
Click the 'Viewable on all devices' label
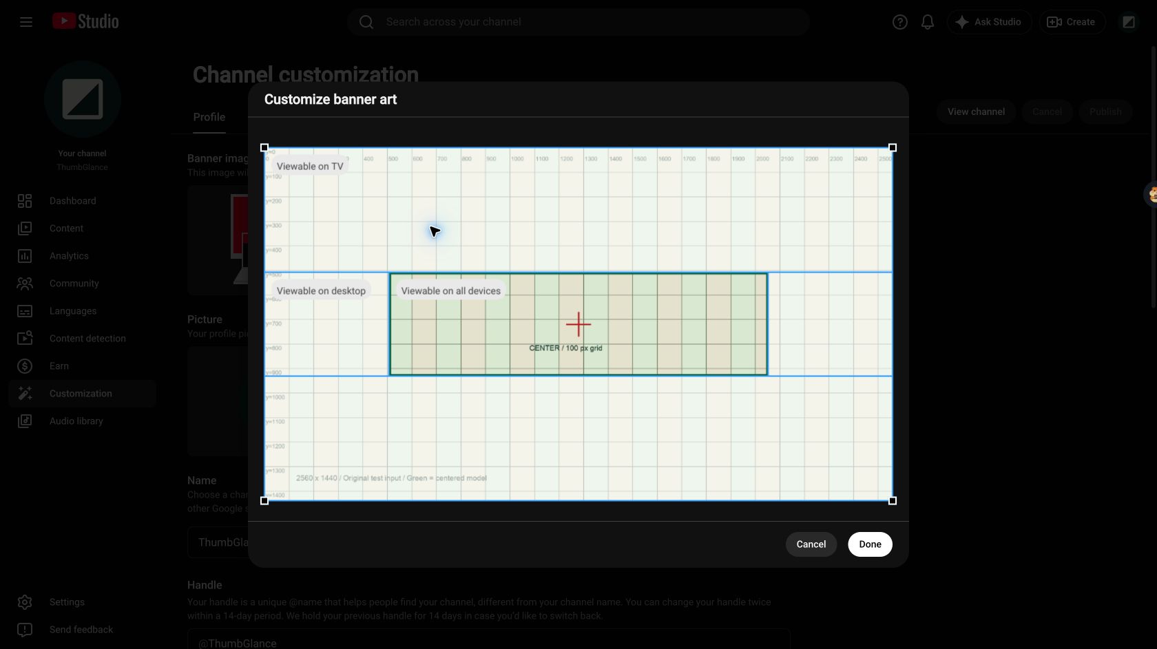click(451, 291)
